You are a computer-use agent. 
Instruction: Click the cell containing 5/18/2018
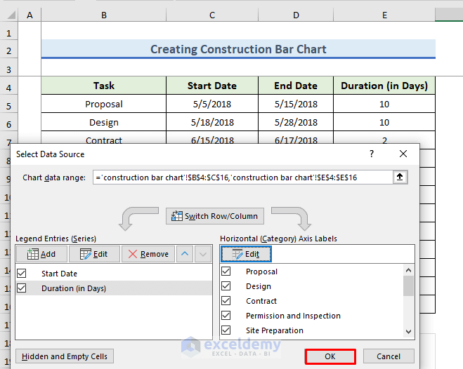212,122
